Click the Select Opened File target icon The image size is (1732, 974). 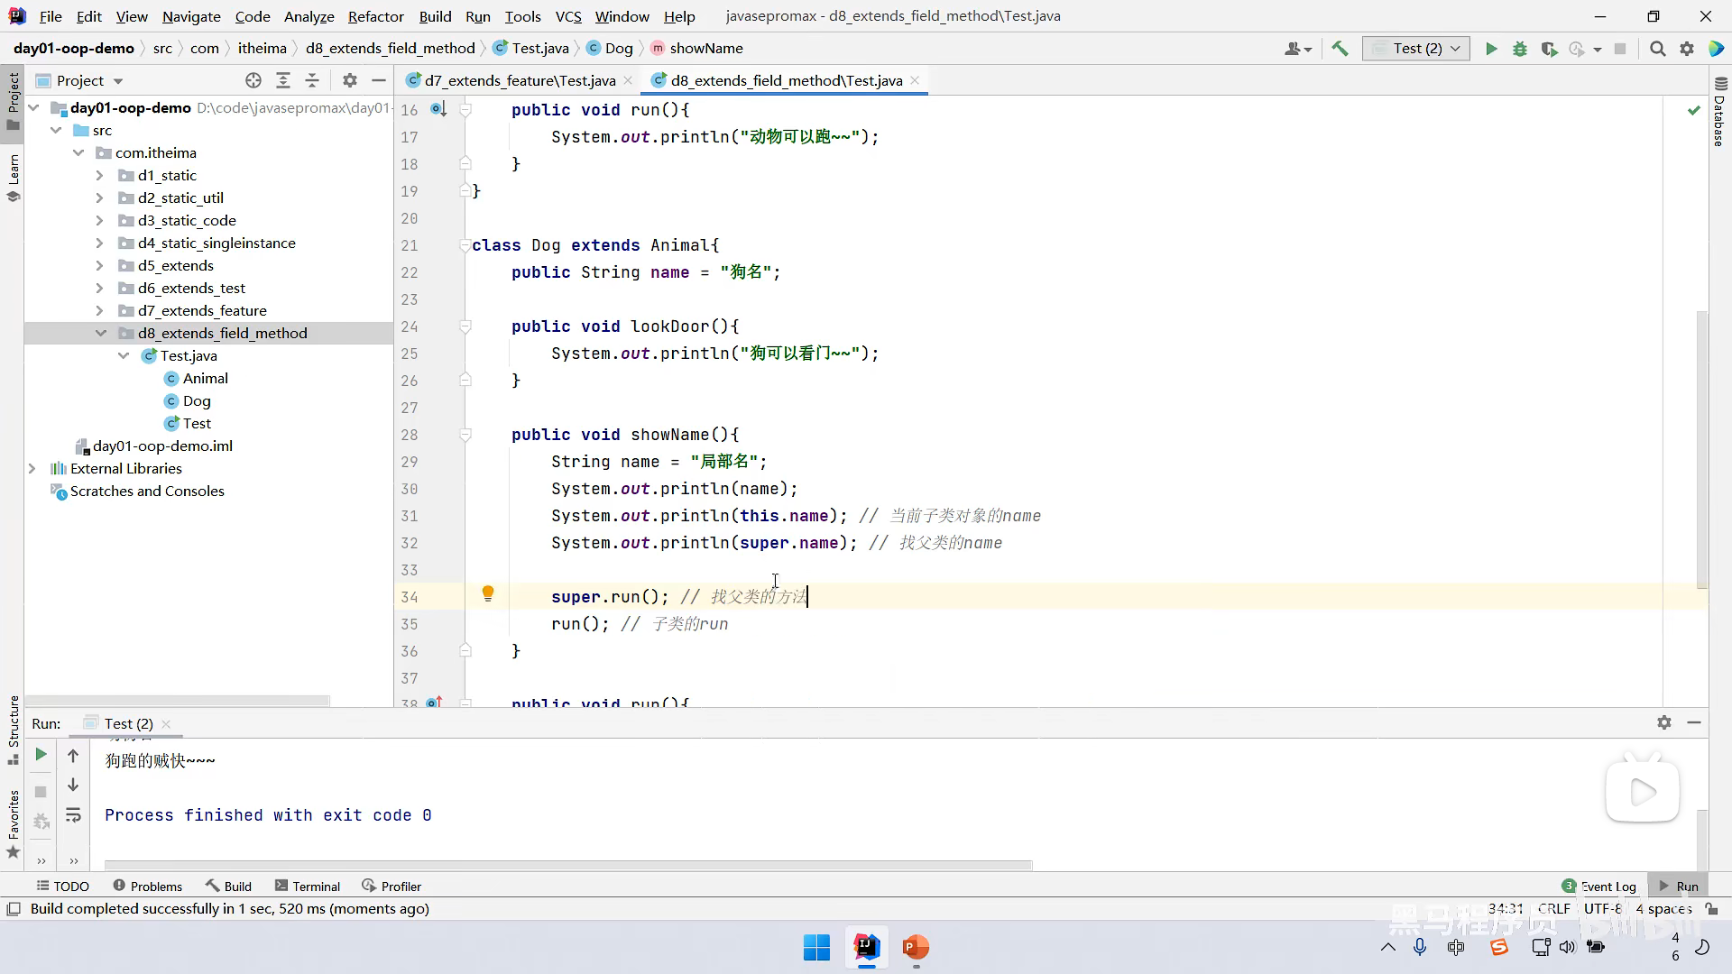coord(253,80)
